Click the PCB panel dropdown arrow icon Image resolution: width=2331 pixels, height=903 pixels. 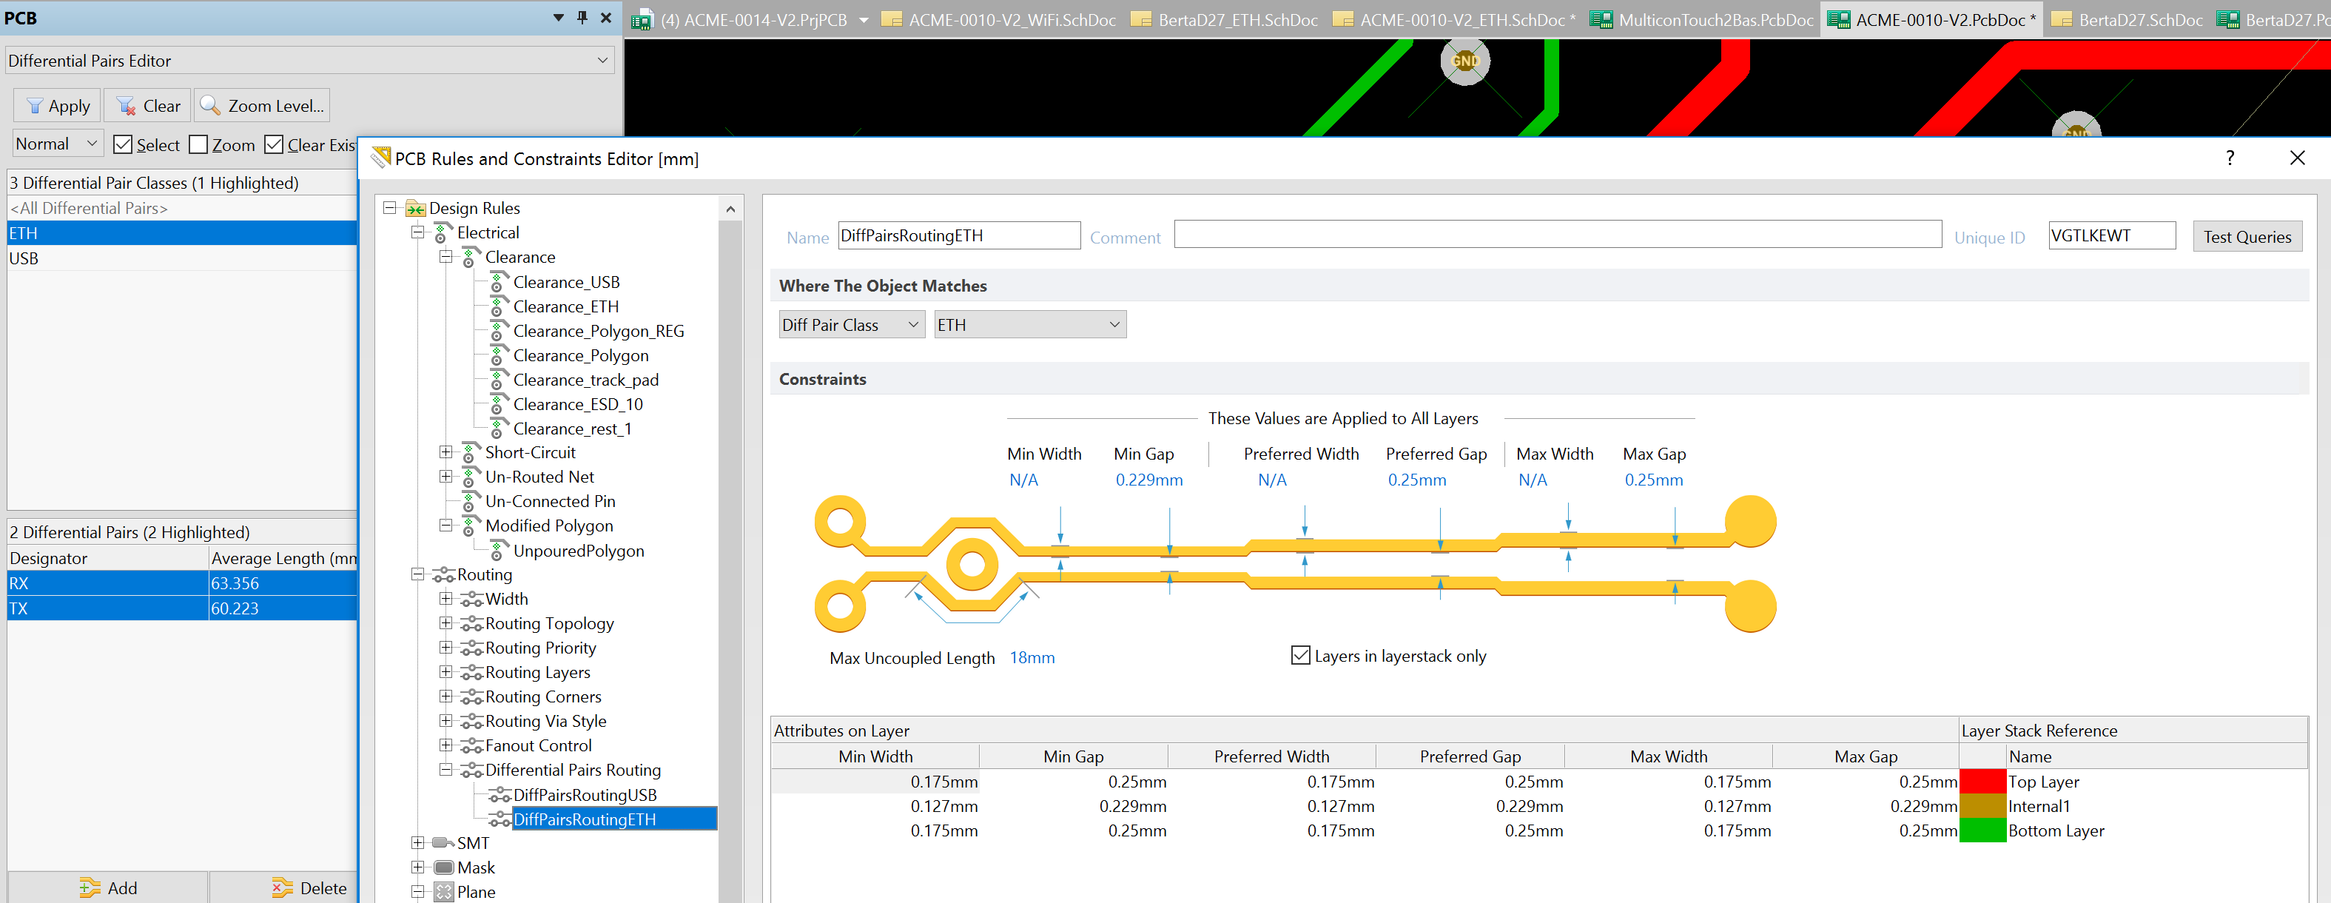[558, 17]
